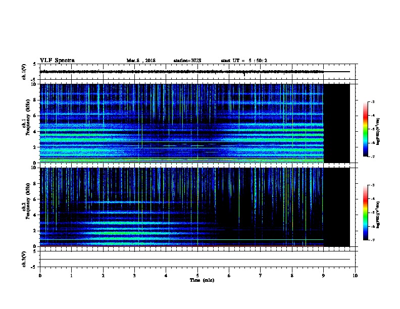
Task: Click the '7' tick label on the time axis
Action: [261, 276]
